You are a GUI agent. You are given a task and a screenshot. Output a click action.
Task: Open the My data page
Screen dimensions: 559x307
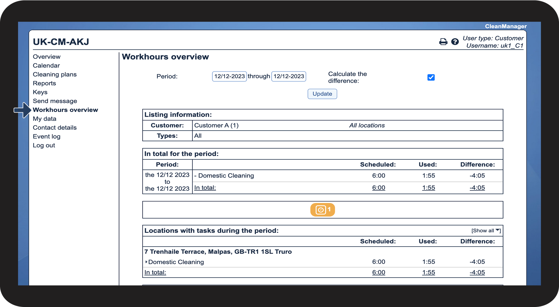point(45,119)
